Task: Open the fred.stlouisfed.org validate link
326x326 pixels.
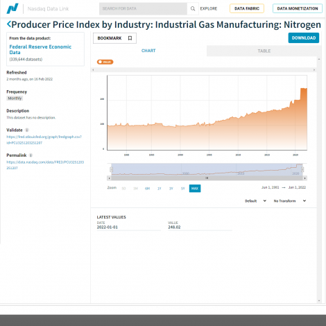Action: (x=44, y=139)
